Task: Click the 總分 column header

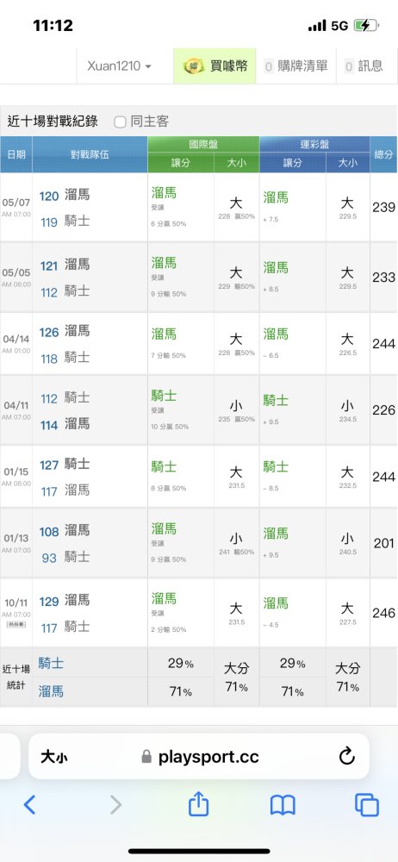Action: [383, 154]
